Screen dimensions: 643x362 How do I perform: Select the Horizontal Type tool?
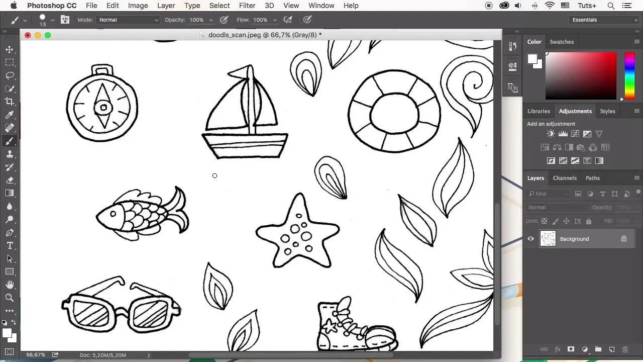point(10,246)
